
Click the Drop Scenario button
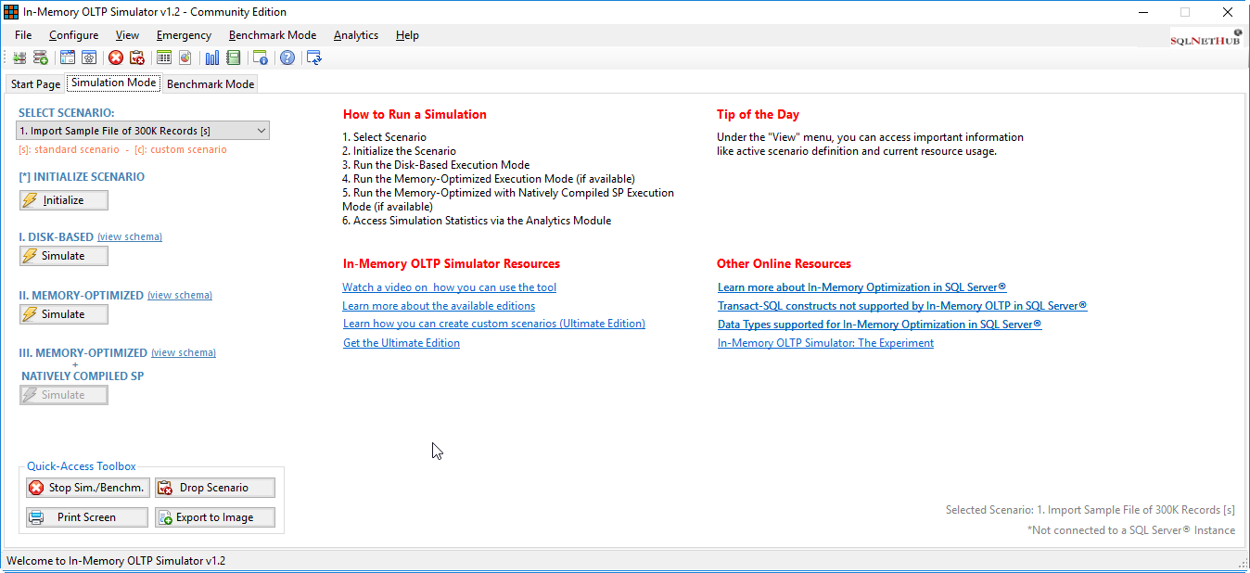coord(215,488)
